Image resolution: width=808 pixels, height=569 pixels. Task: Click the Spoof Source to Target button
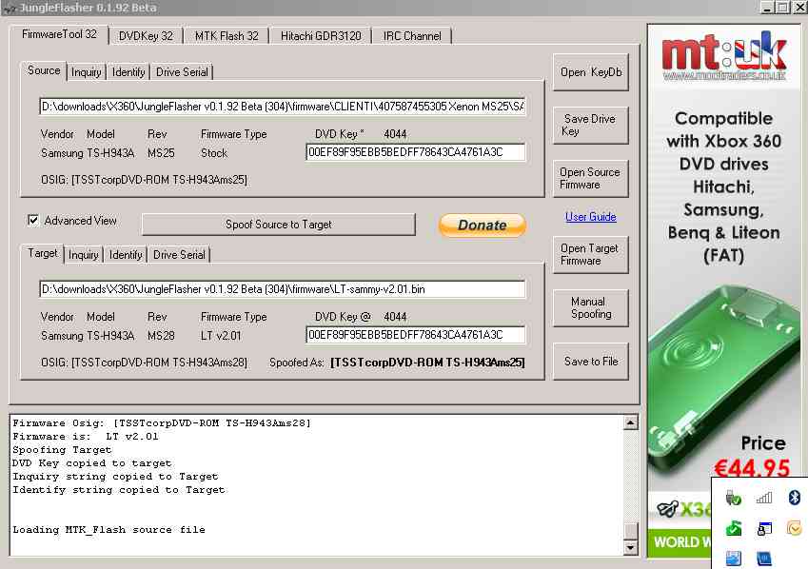[278, 225]
